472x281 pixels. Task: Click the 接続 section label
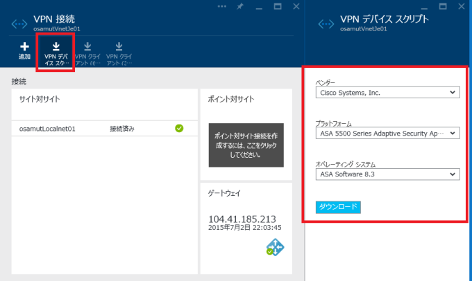[19, 82]
